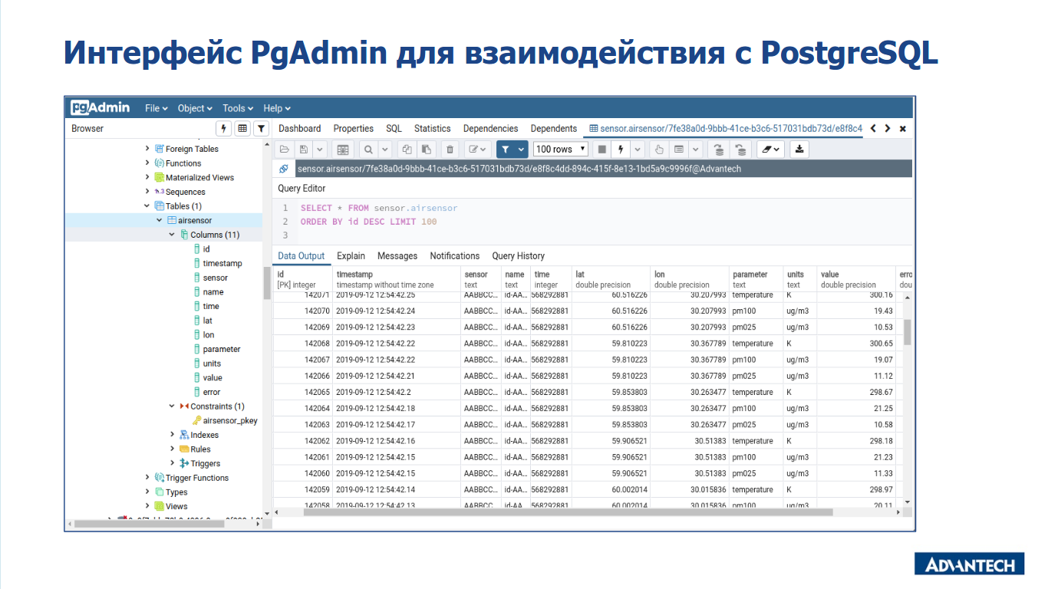
Task: Select the View Data grid icon near Browser
Action: (x=242, y=127)
